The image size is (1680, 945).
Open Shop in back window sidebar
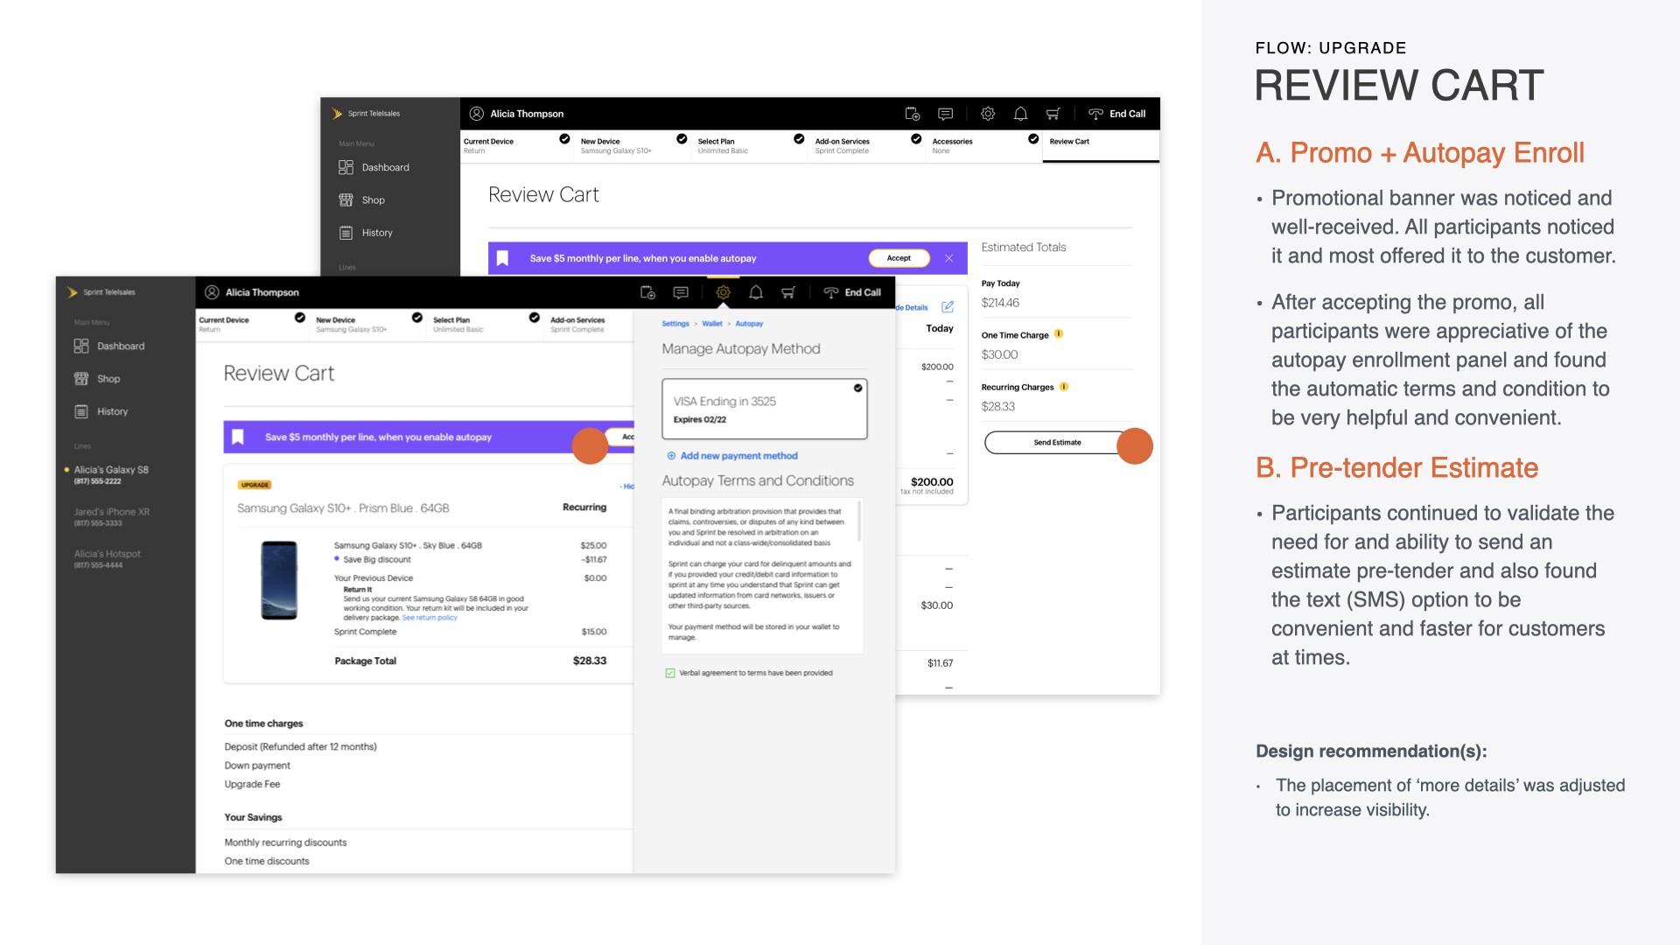click(x=362, y=200)
